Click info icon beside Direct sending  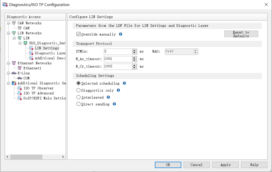pyautogui.click(x=114, y=104)
